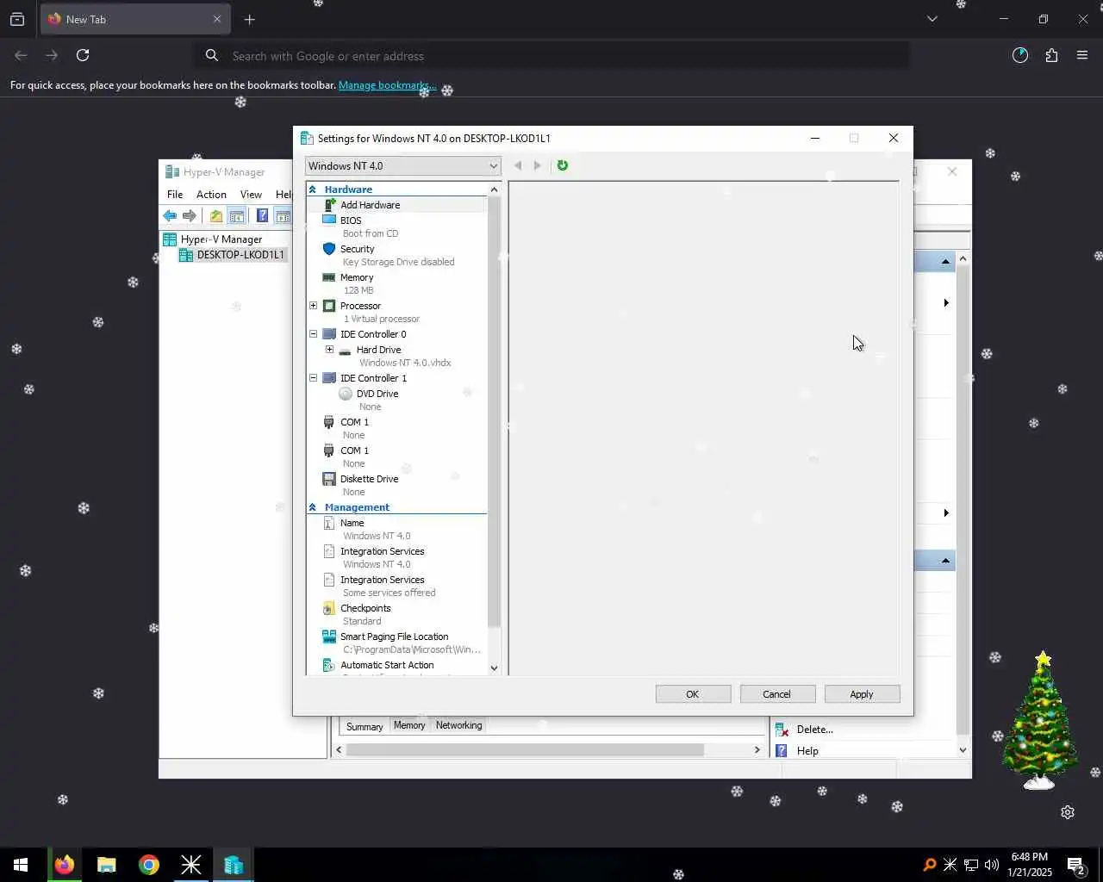Click the settings tree vertical scrollbar
Viewport: 1103px width, 882px height.
coord(494,413)
